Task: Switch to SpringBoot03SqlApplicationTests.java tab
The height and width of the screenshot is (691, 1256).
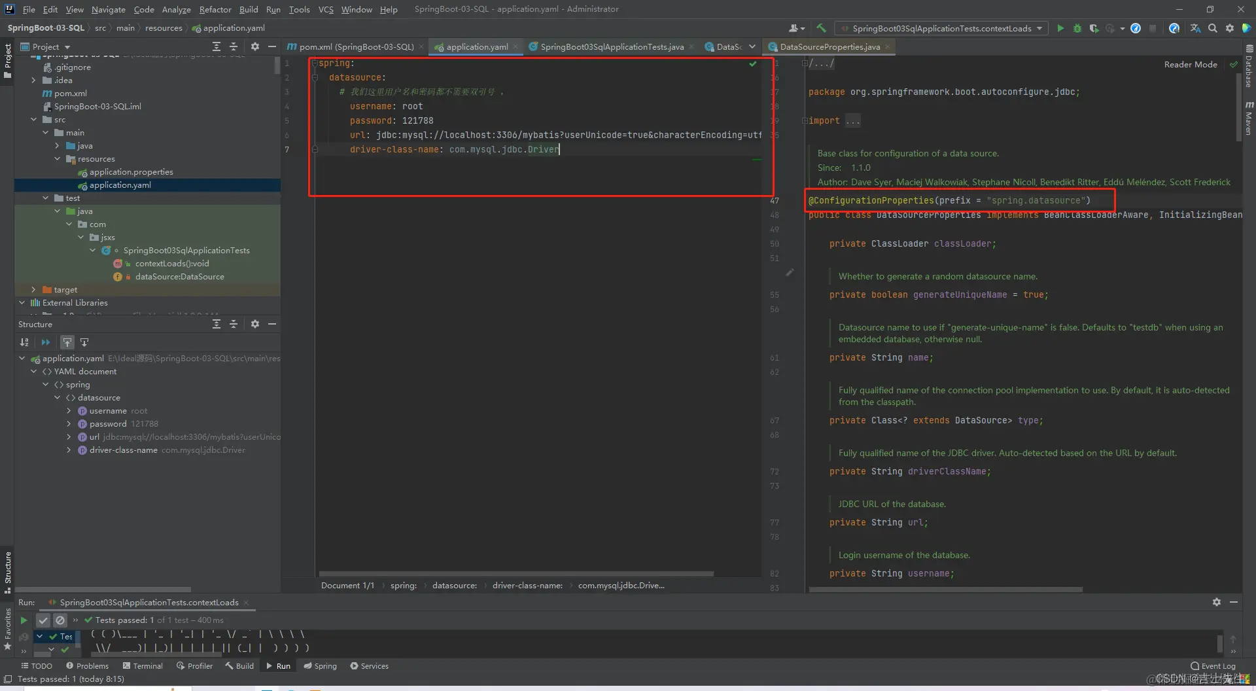Action: point(612,46)
